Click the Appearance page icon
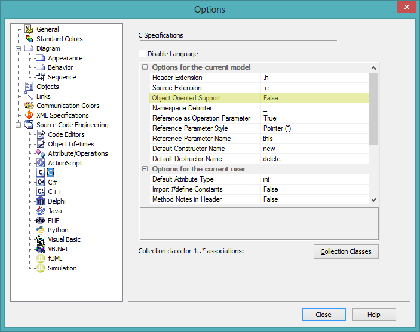This screenshot has height=332, width=420. coord(41,58)
